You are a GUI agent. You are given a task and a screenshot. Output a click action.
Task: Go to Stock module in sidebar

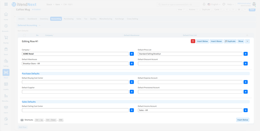[x=6, y=50]
